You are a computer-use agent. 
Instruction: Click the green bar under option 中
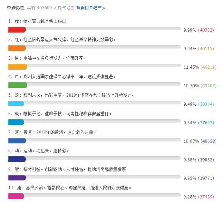tap(17, 85)
